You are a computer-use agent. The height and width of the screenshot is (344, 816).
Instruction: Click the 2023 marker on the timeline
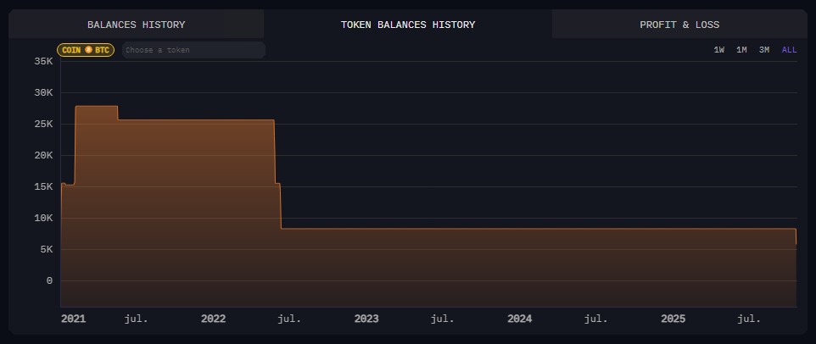click(x=366, y=319)
